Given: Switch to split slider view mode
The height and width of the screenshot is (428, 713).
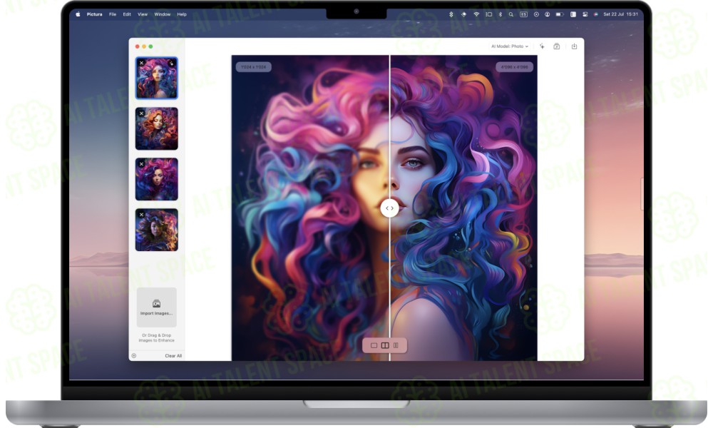Looking at the screenshot, I should click(x=385, y=346).
